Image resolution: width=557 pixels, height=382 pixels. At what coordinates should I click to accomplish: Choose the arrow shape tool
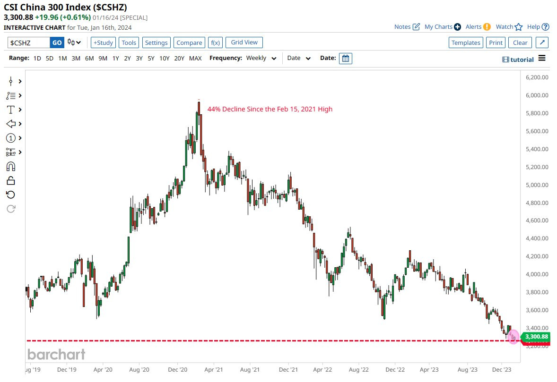tap(10, 124)
